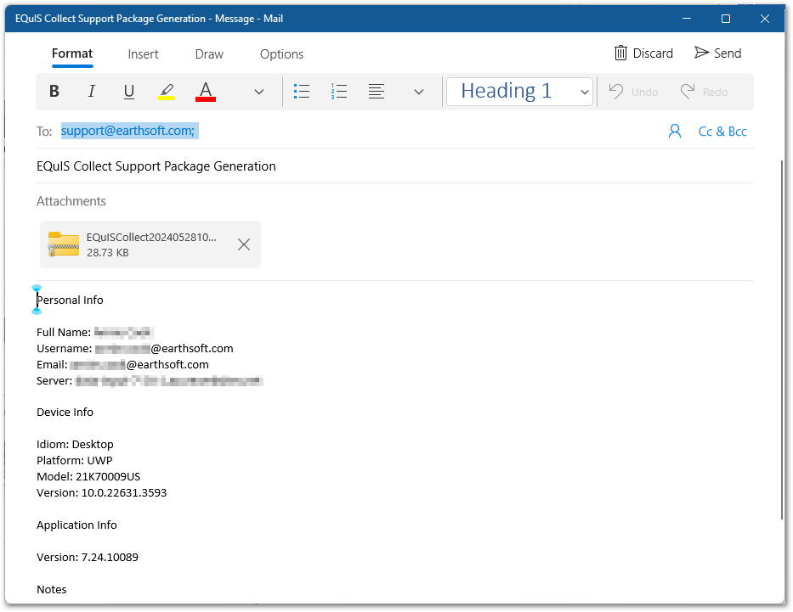Expand additional font formatting options

(258, 91)
